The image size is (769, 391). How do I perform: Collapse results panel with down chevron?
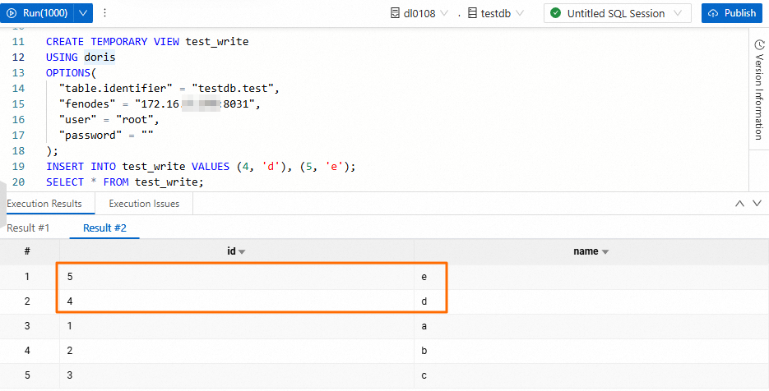pyautogui.click(x=757, y=204)
